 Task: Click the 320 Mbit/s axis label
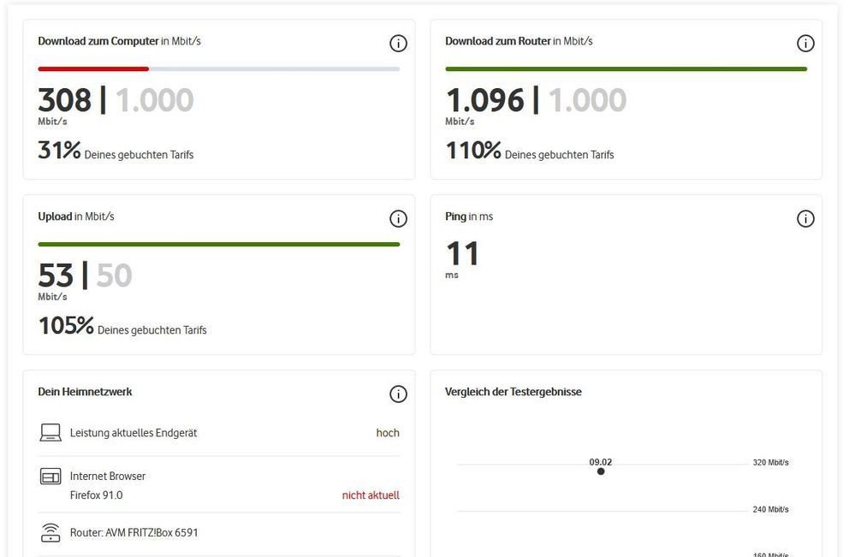click(770, 462)
